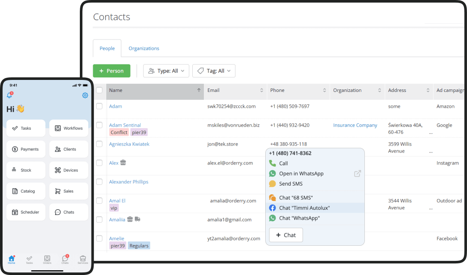
Task: Check the box next to Adam
Action: click(99, 106)
